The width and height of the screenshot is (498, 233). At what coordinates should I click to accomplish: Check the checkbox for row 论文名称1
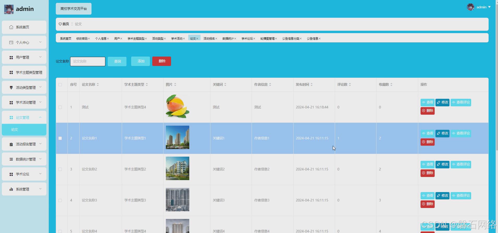tap(60, 138)
